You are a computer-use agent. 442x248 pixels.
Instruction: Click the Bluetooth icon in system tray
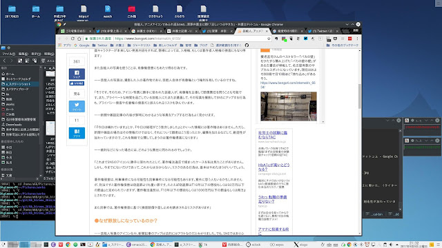click(x=361, y=245)
